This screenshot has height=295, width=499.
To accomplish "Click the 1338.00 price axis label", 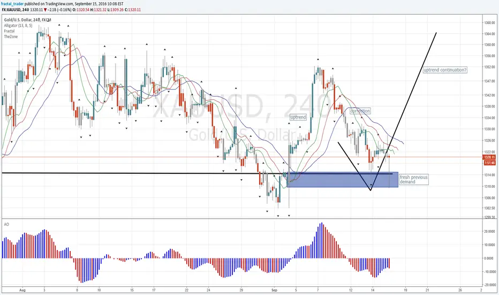I will [489, 106].
